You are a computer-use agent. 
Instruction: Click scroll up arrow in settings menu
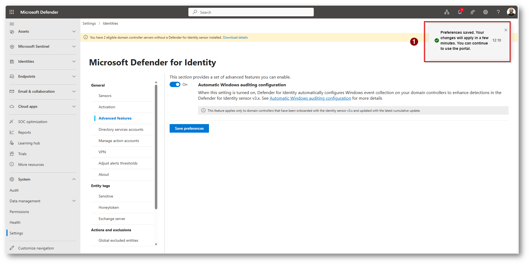(x=156, y=83)
